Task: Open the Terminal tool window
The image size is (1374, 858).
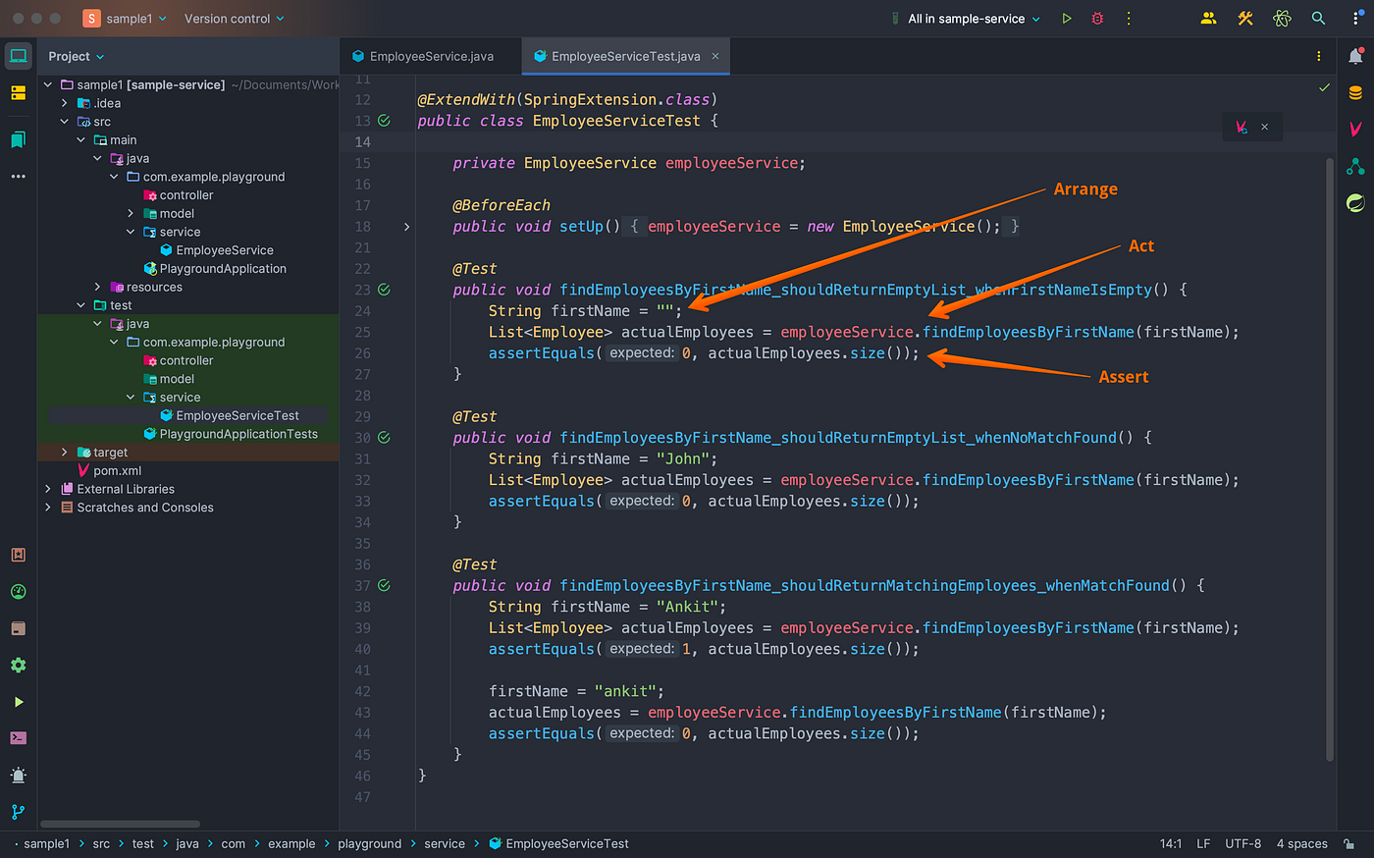Action: [18, 738]
